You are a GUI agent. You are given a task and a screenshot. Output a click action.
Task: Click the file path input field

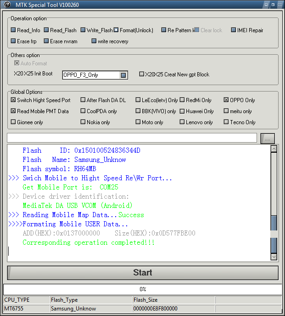(x=132, y=138)
